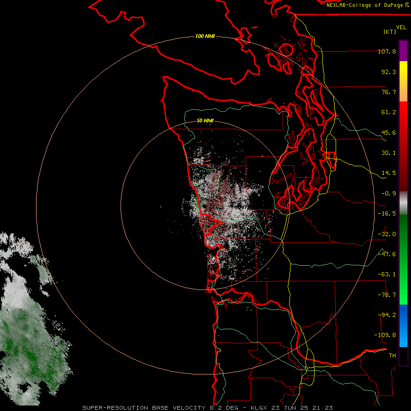Click the NEXLAB-College of DuPage watermark text
This screenshot has width=411, height=411.
[x=367, y=5]
